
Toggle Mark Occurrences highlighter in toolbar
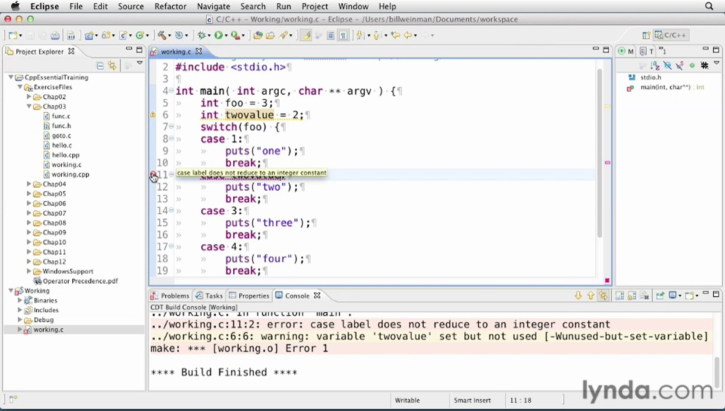tap(306, 35)
